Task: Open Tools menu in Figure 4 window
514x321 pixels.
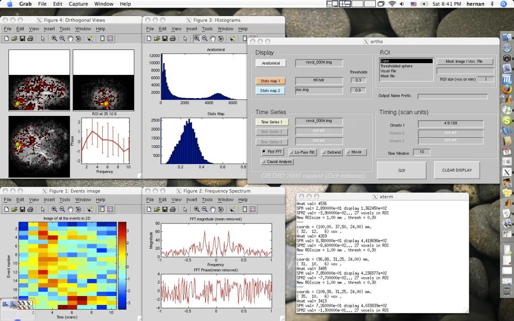Action: (x=65, y=29)
